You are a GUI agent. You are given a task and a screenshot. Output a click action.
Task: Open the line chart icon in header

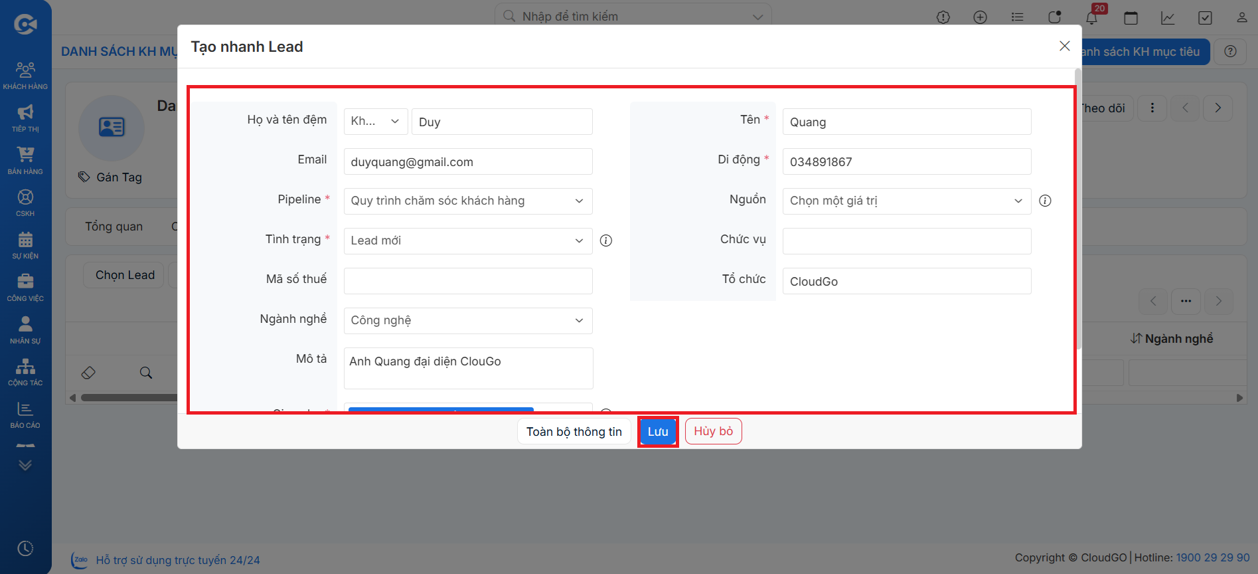(1168, 17)
